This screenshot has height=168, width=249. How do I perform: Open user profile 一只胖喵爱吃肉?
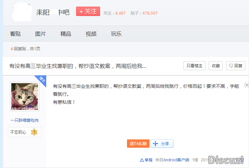tap(25, 120)
